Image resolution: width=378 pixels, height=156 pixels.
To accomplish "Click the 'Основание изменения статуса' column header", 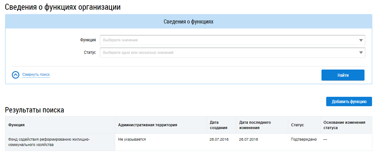I will pyautogui.click(x=344, y=125).
